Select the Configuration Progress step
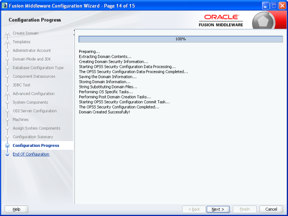Viewport: 288px width, 216px height. pyautogui.click(x=36, y=145)
